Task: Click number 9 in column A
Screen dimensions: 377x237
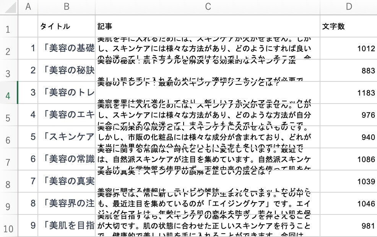Action: coord(28,226)
